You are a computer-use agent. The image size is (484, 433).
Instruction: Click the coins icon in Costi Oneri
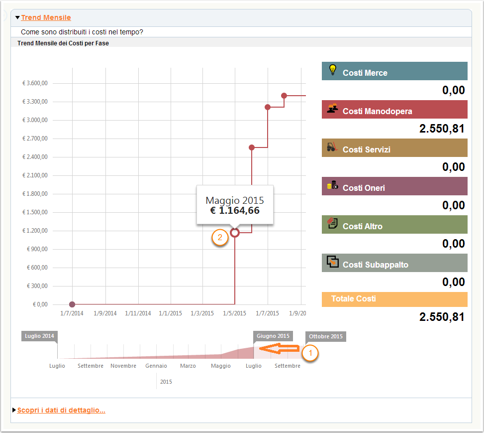pos(332,186)
